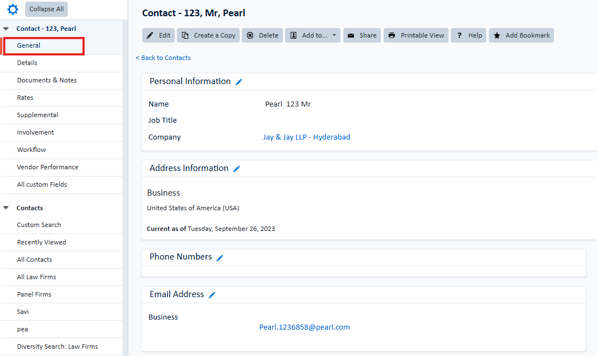
Task: Delete this contact
Action: (262, 35)
